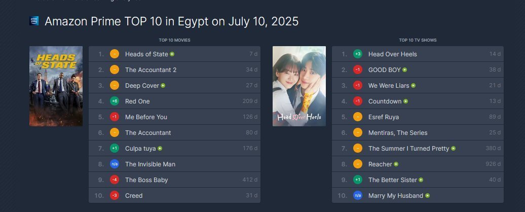The image size is (525, 212).
Task: Click the +6 rank change badge for Red One
Action: (x=115, y=101)
